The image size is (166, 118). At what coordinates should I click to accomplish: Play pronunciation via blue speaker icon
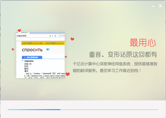coord(48,49)
